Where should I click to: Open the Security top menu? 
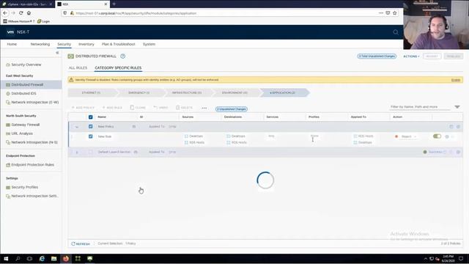click(64, 44)
